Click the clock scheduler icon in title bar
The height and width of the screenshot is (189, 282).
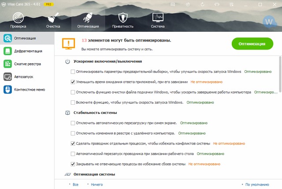point(188,4)
